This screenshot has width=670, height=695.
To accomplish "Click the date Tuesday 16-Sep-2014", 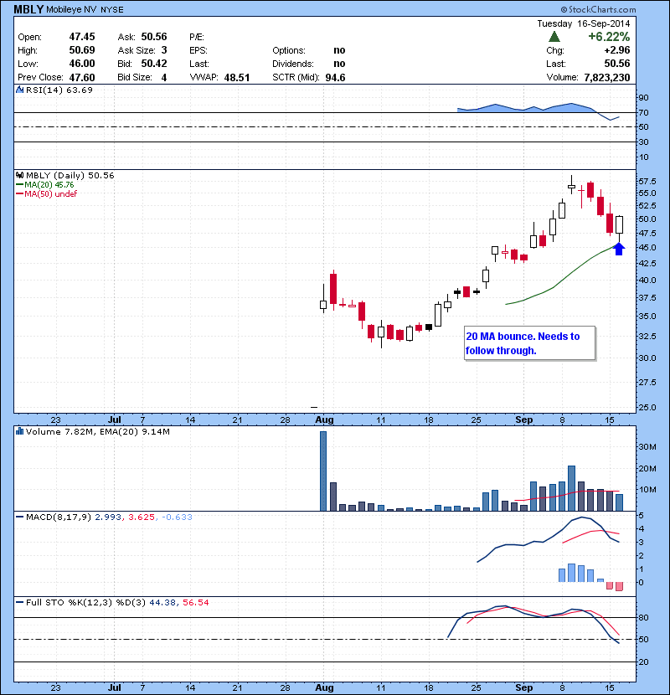I will pyautogui.click(x=584, y=23).
